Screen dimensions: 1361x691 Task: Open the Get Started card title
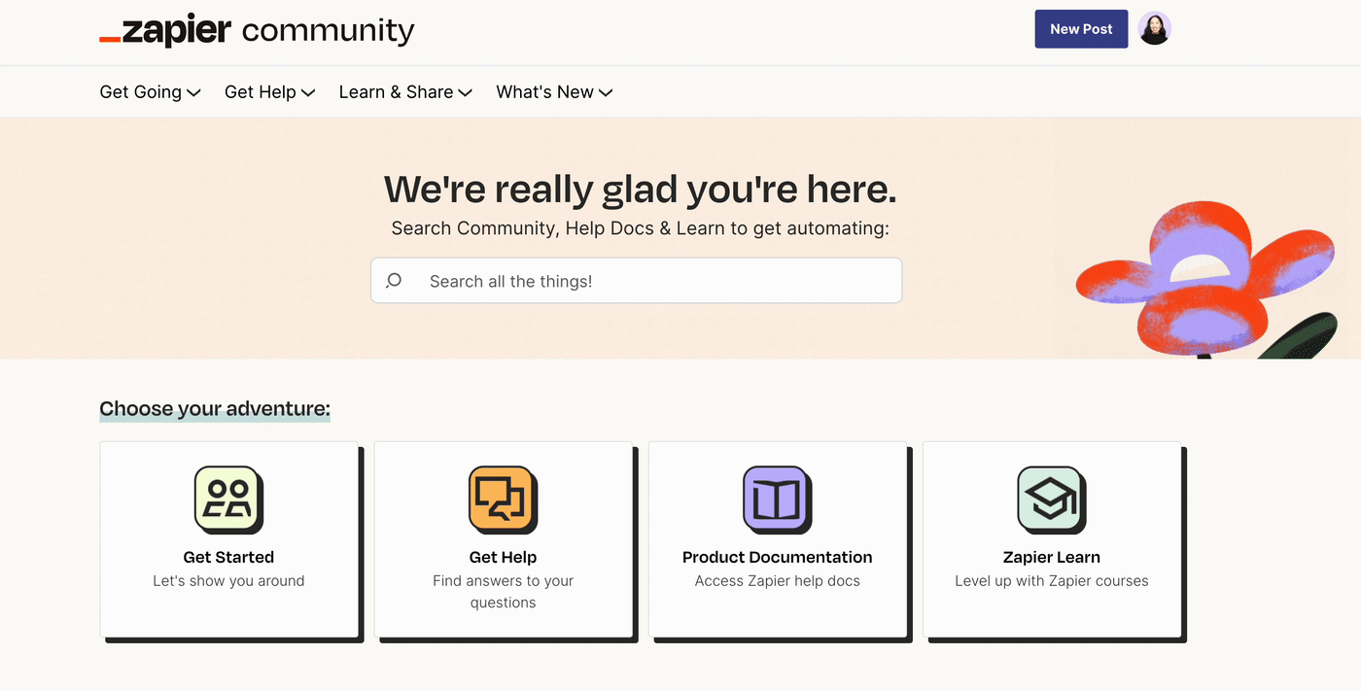point(228,557)
